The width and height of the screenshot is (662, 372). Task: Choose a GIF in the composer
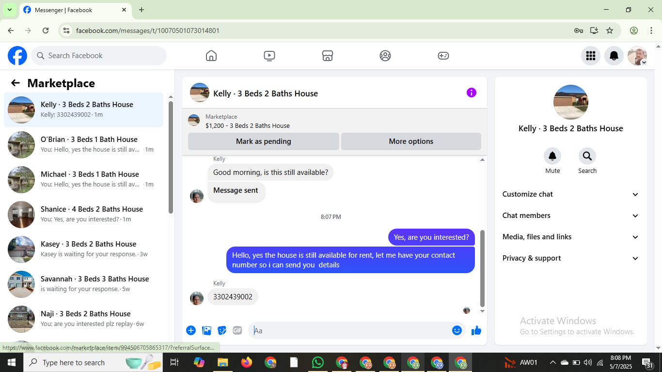click(237, 330)
